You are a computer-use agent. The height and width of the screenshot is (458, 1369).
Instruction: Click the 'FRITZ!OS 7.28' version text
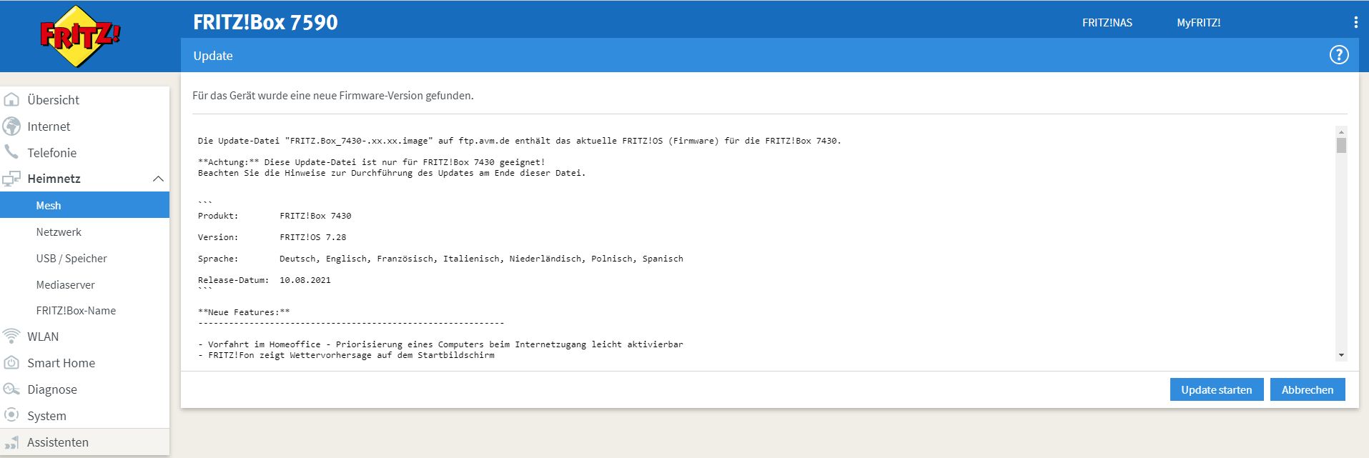point(312,237)
